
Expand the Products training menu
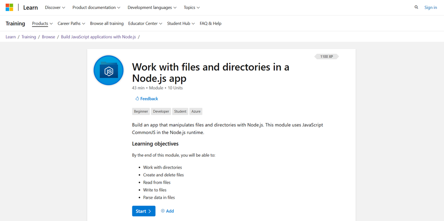point(42,24)
